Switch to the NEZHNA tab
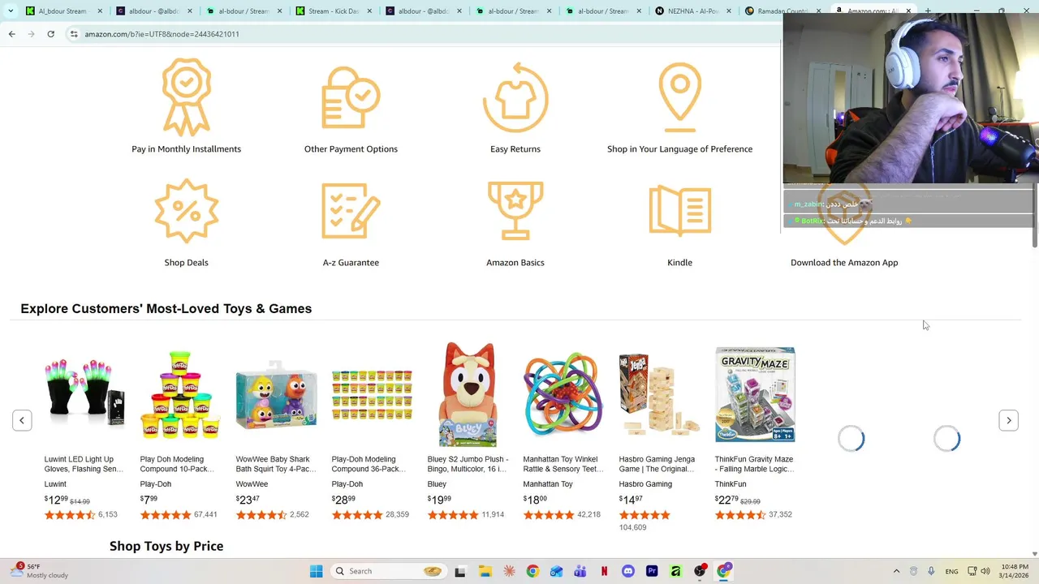Image resolution: width=1039 pixels, height=584 pixels. [692, 11]
